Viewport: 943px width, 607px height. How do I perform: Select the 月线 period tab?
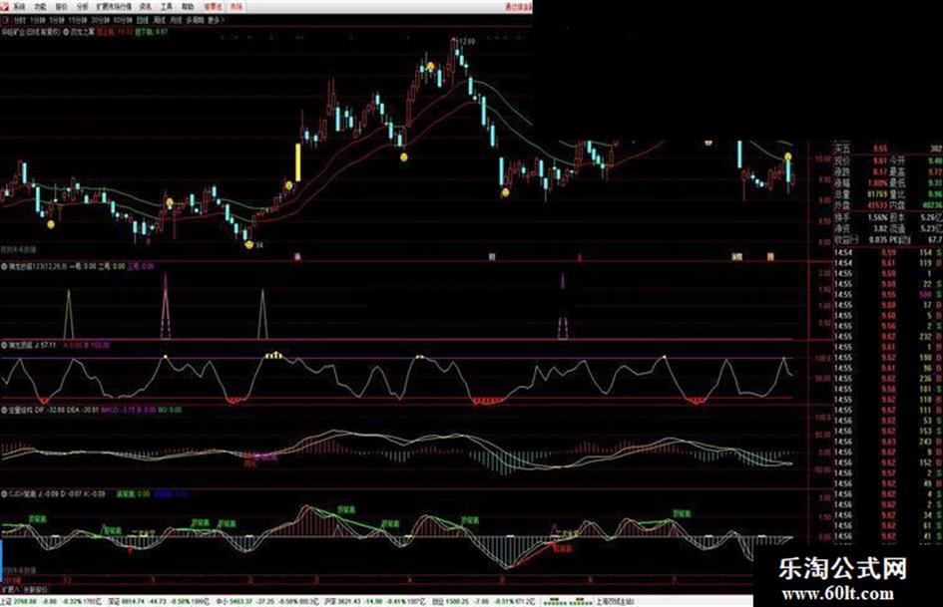(x=176, y=20)
